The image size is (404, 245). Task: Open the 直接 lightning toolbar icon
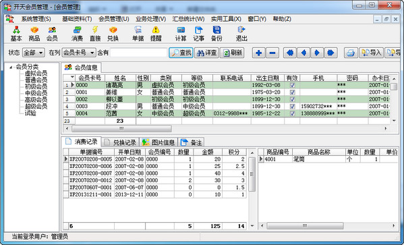click(x=95, y=34)
